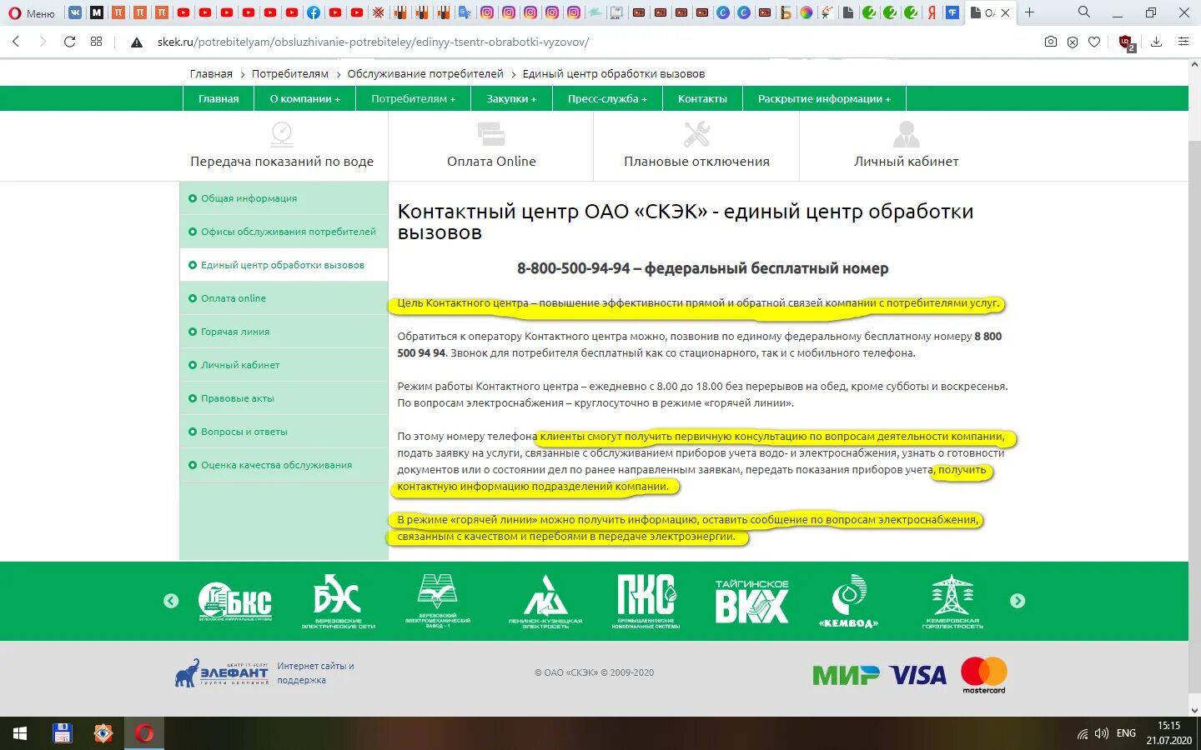Click the Березовские электрические сети logo

point(338,601)
